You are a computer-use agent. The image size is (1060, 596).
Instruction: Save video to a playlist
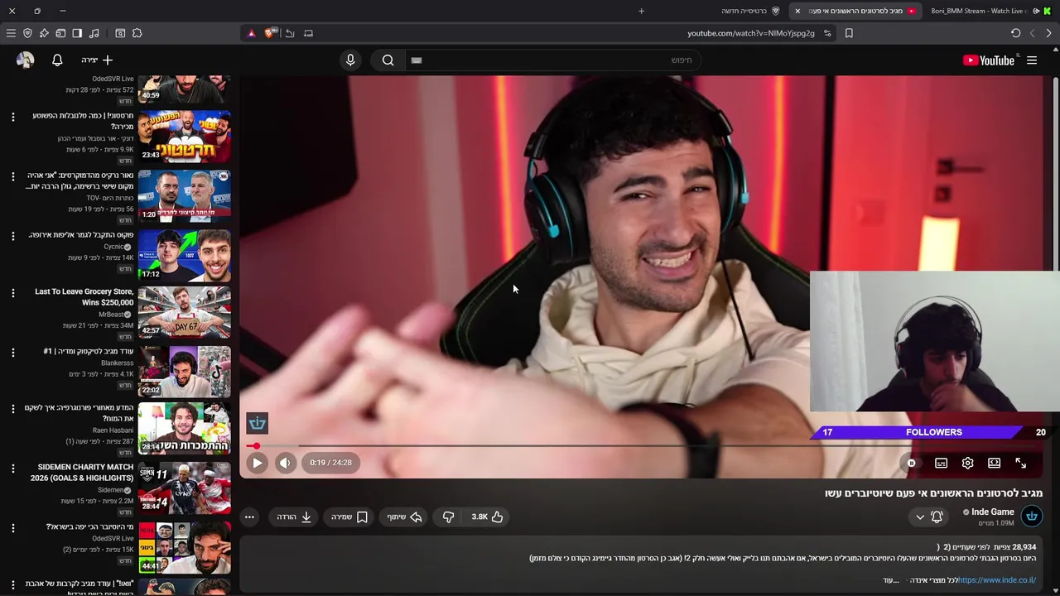349,517
